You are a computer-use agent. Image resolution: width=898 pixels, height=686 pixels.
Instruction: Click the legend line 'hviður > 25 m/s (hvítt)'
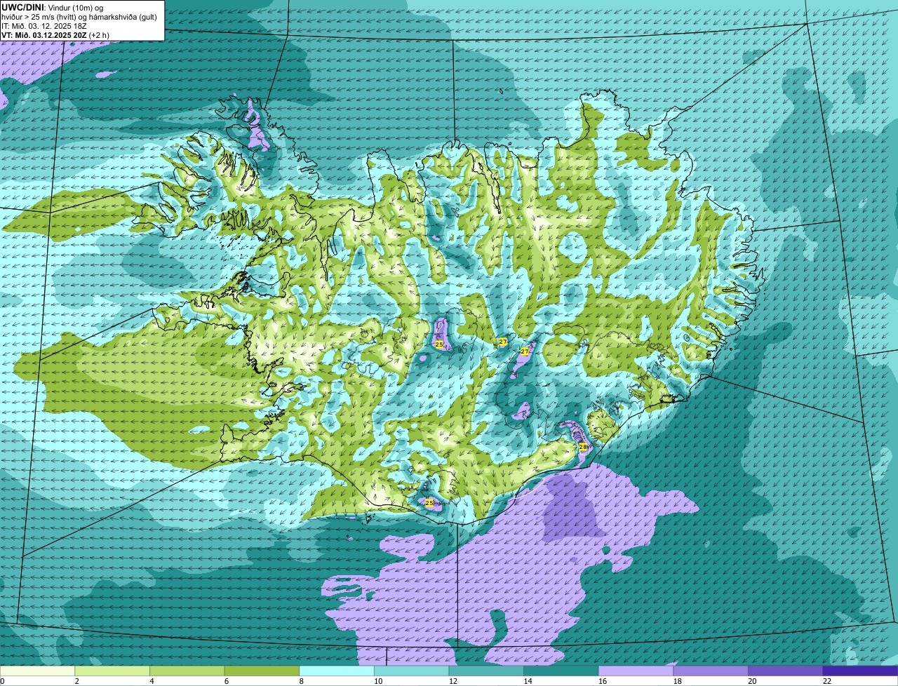[38, 16]
